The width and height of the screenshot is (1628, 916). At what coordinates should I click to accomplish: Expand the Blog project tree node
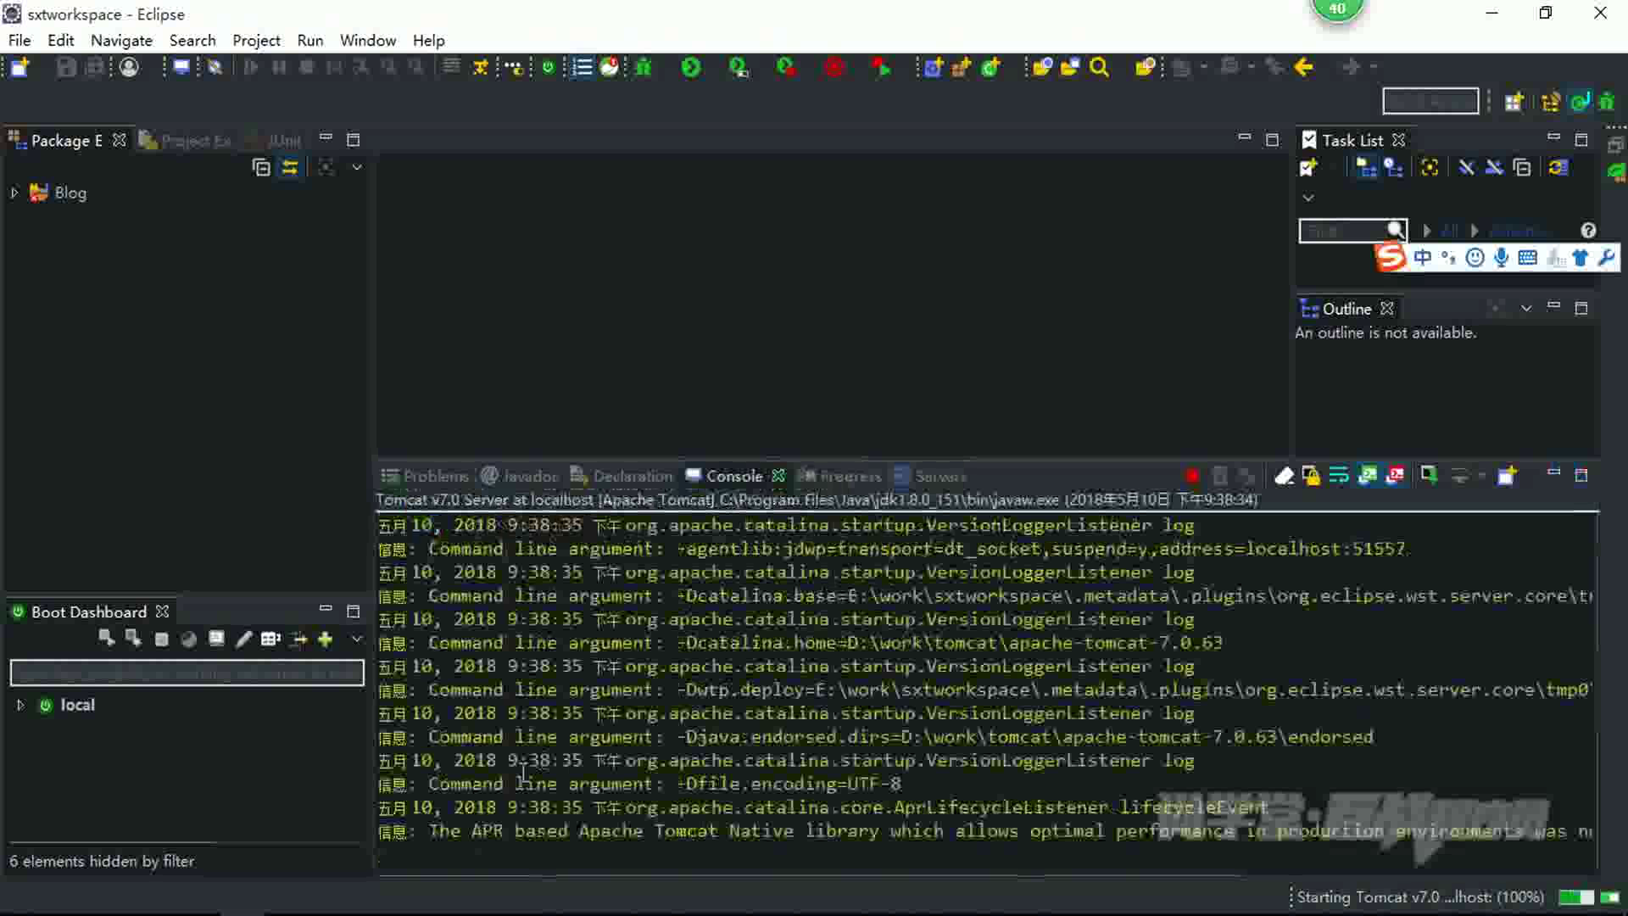pyautogui.click(x=14, y=193)
